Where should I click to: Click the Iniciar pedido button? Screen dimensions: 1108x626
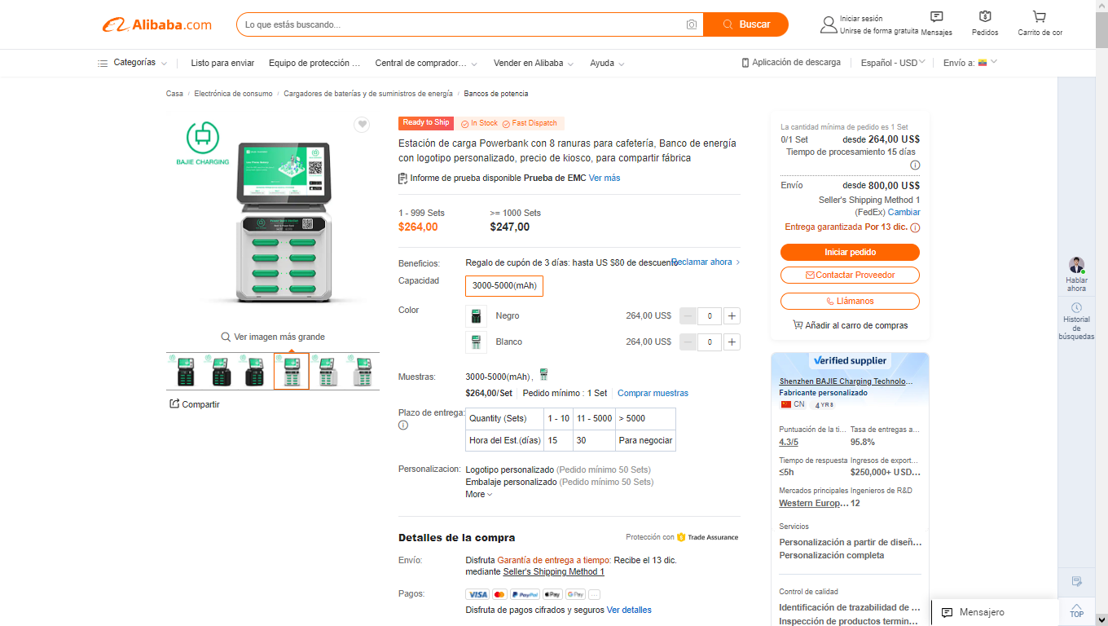click(x=850, y=253)
